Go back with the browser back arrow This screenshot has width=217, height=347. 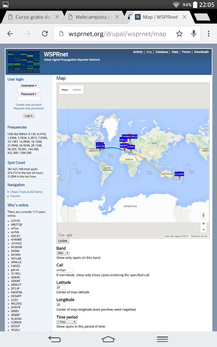click(x=10, y=34)
